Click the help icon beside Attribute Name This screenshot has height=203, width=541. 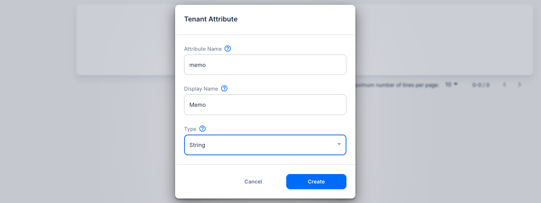pos(228,48)
